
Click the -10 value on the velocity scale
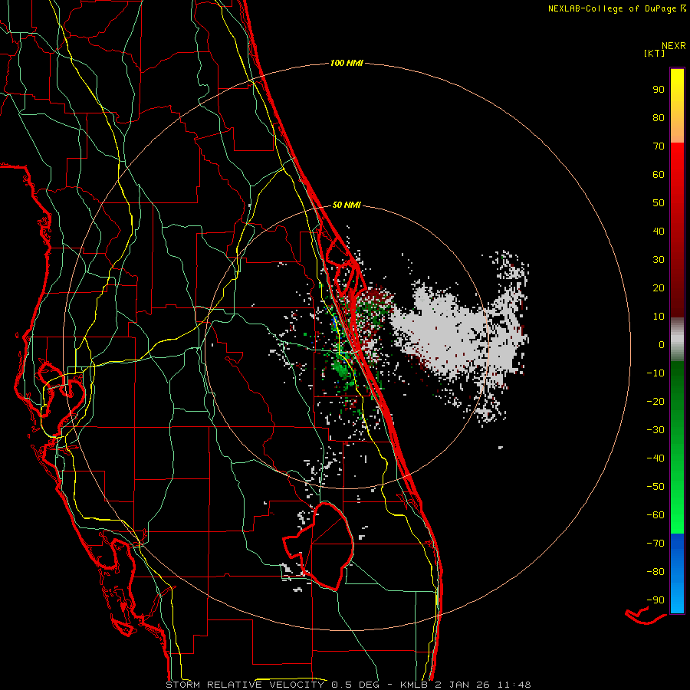click(x=655, y=373)
